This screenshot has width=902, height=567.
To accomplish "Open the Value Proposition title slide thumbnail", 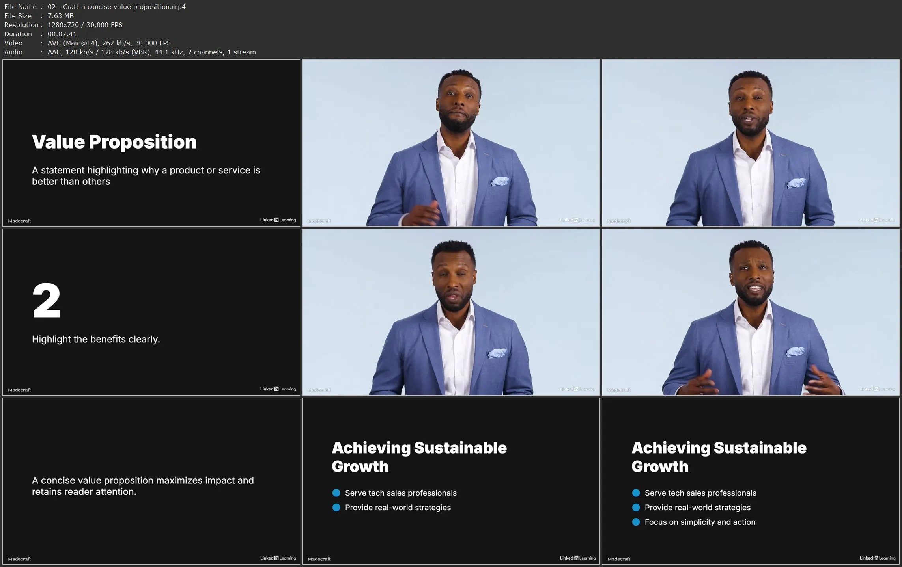I will click(151, 143).
